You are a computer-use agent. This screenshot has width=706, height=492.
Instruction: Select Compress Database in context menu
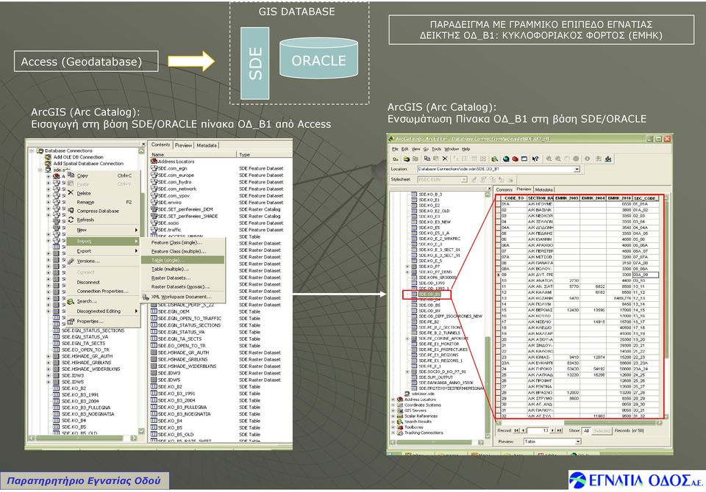[x=98, y=211]
